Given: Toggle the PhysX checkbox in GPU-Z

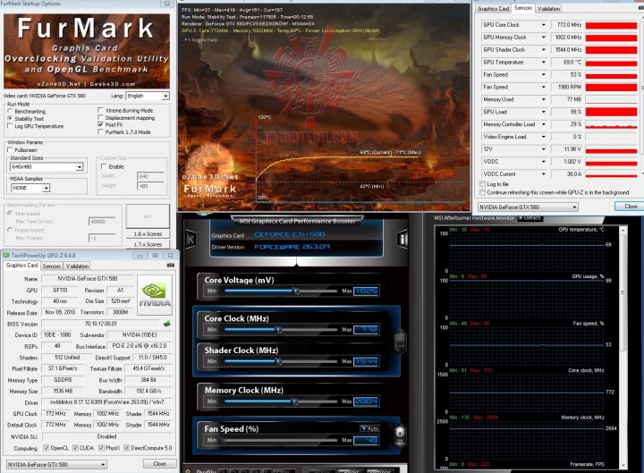Looking at the screenshot, I should [x=101, y=448].
